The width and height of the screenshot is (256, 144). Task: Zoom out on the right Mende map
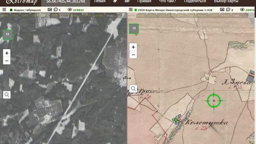(x=133, y=55)
